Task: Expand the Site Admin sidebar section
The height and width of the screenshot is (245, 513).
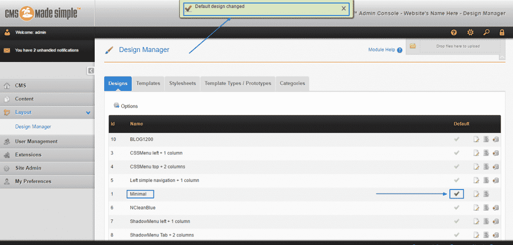Action: 47,168
